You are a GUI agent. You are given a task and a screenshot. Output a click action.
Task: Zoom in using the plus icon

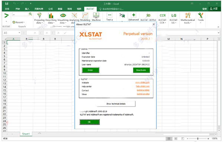coord(208,139)
